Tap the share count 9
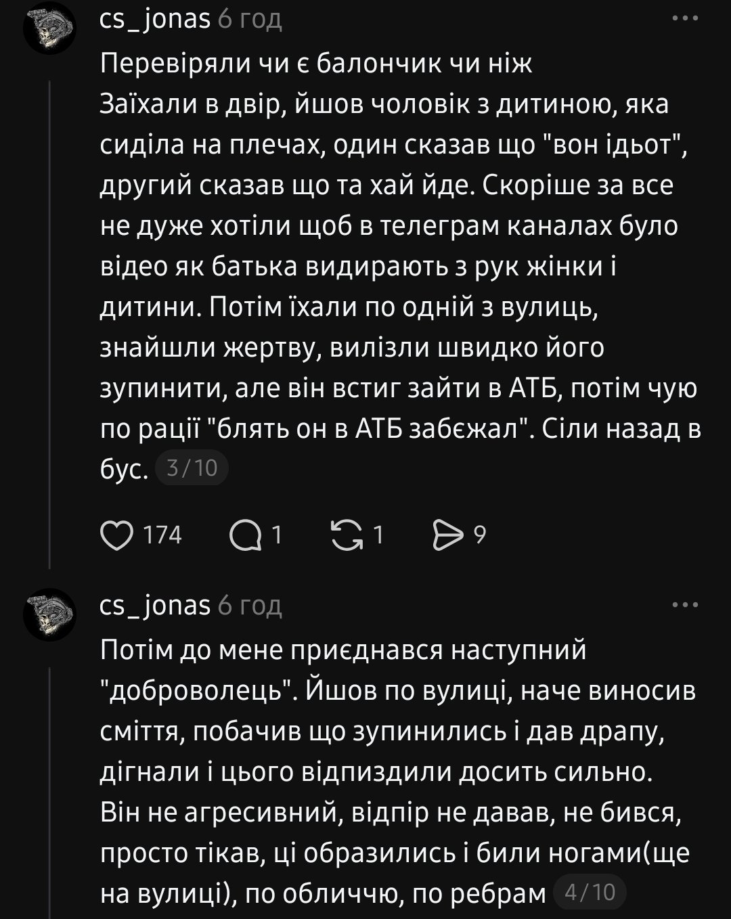Image resolution: width=731 pixels, height=919 pixels. click(x=479, y=535)
